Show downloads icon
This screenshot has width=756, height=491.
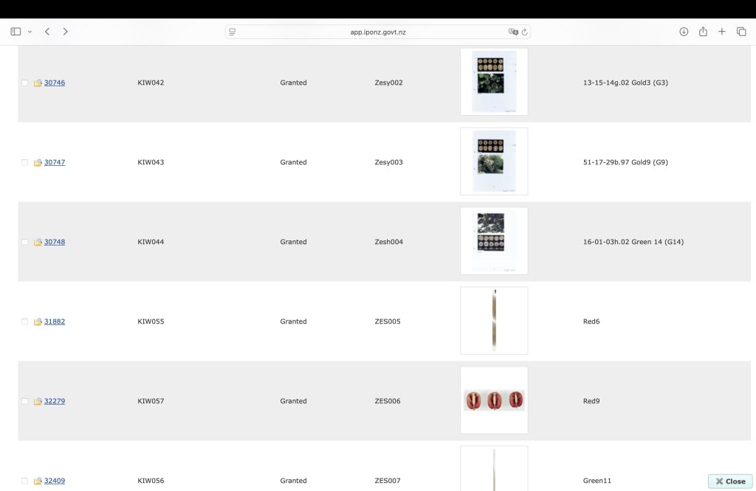(684, 32)
